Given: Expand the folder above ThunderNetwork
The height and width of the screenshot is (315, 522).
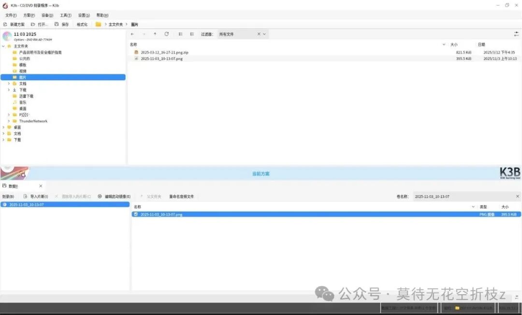Looking at the screenshot, I should (9, 115).
